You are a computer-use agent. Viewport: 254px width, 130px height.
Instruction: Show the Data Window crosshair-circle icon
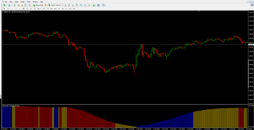[18, 5]
